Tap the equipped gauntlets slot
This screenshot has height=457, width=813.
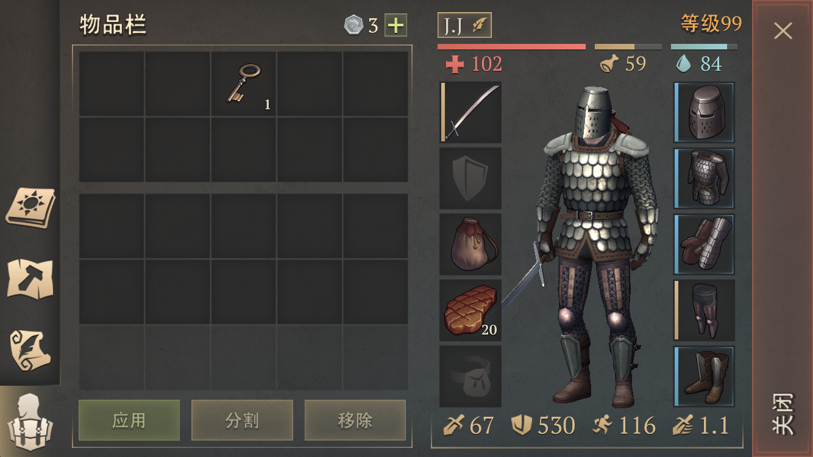(x=704, y=244)
